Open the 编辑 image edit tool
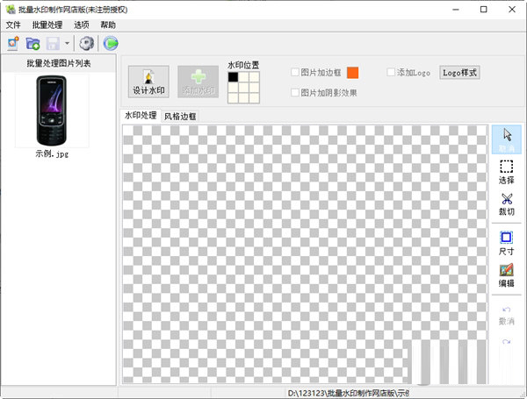 pyautogui.click(x=506, y=274)
